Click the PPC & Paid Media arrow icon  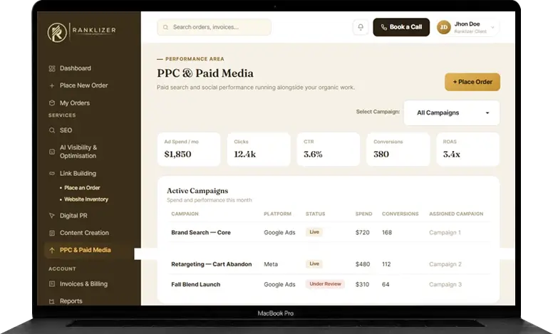click(x=52, y=250)
